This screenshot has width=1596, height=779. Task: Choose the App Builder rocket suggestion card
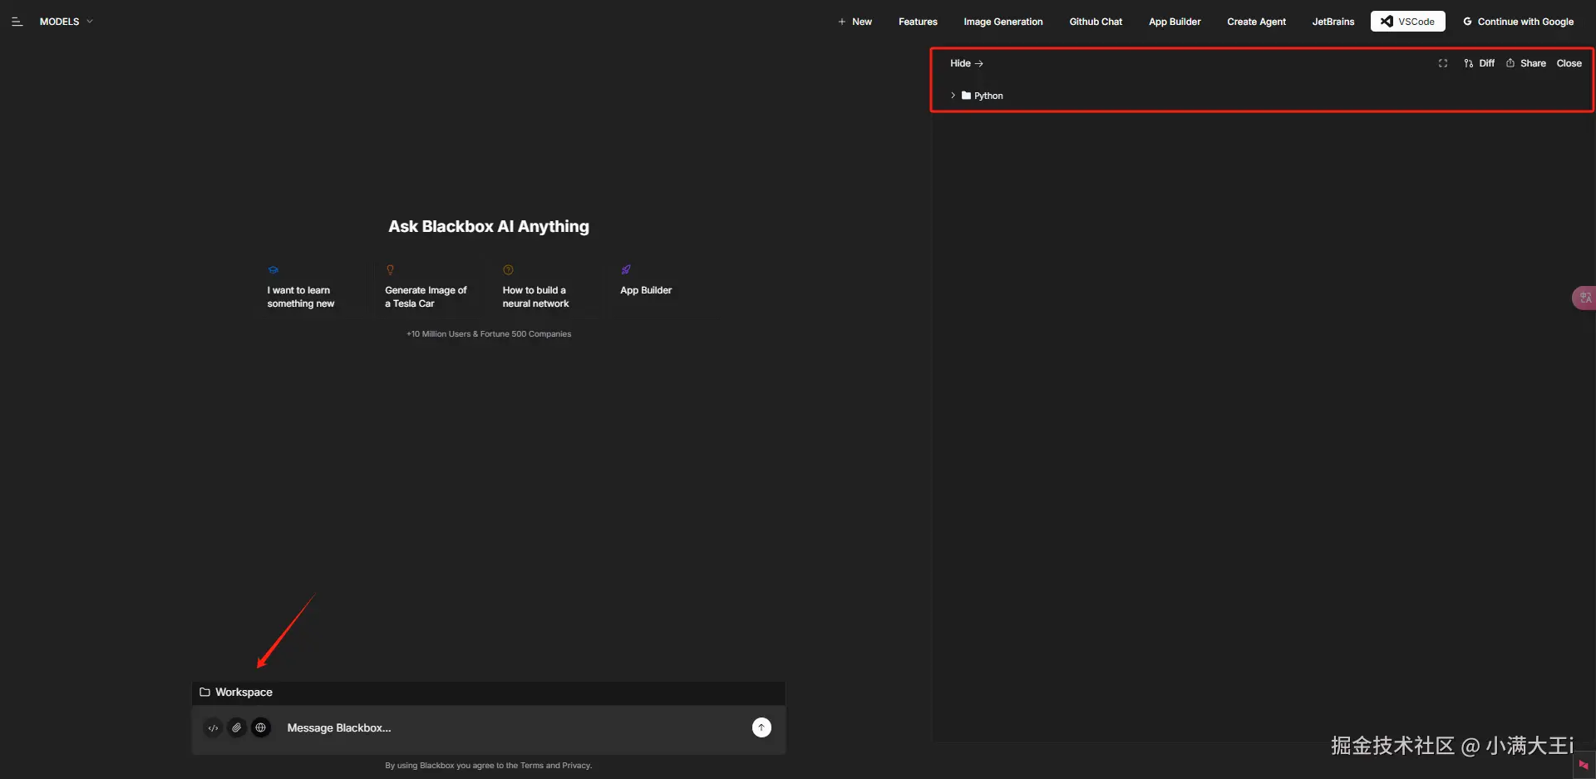click(x=646, y=287)
